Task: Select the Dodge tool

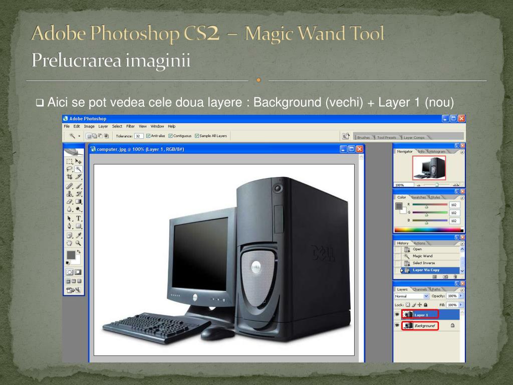Action: point(79,210)
